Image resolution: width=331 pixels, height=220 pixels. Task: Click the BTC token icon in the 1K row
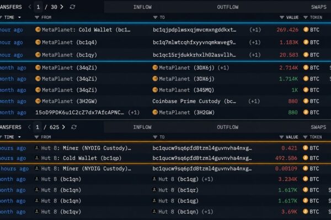306,90
